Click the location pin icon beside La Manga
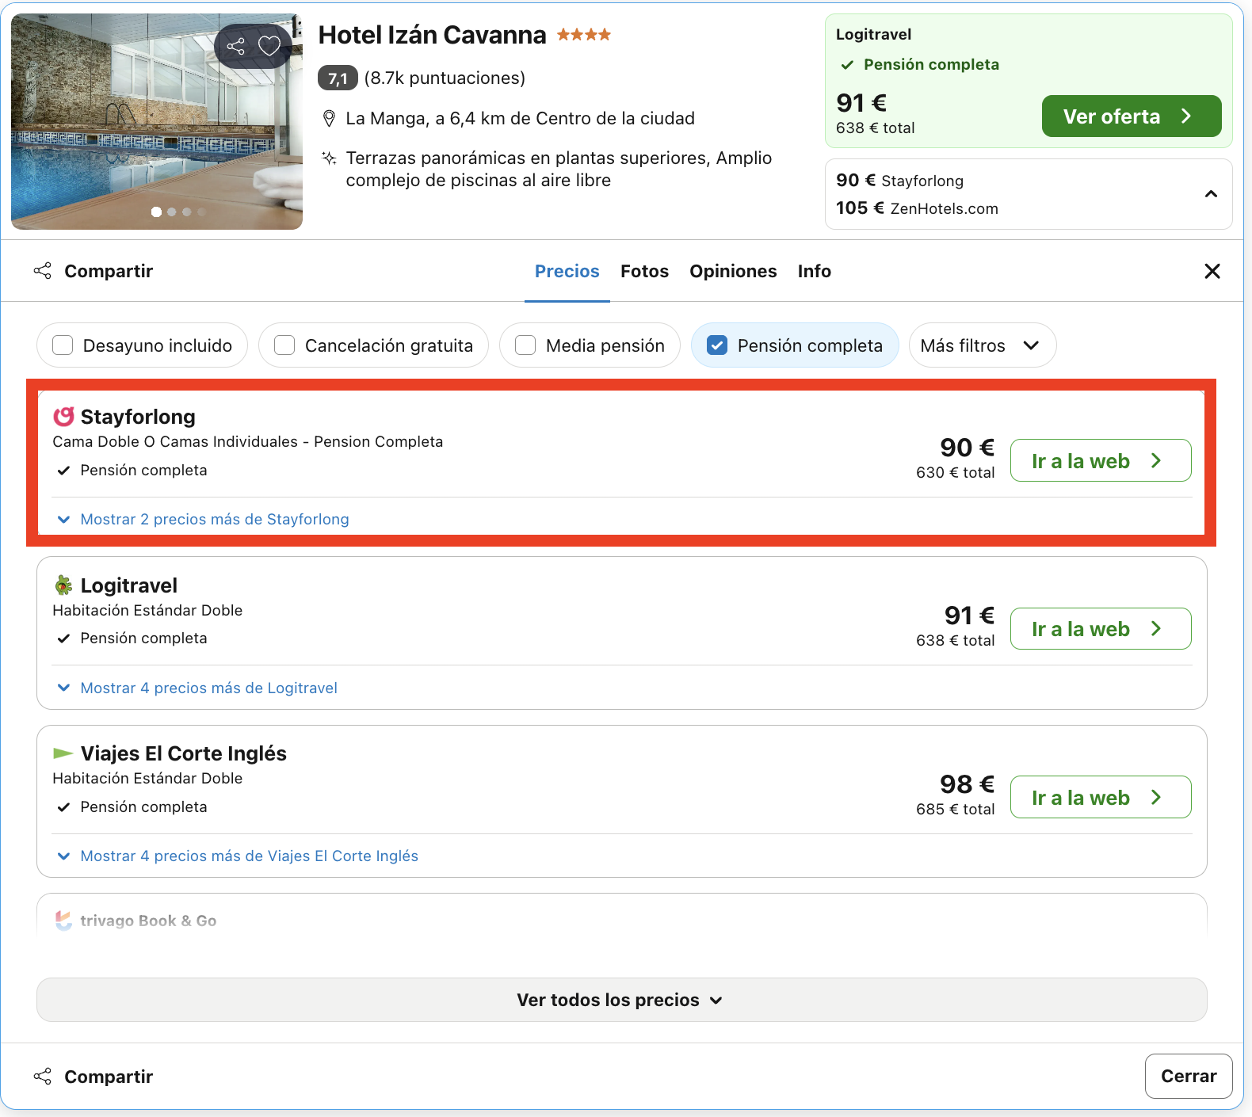 329,119
